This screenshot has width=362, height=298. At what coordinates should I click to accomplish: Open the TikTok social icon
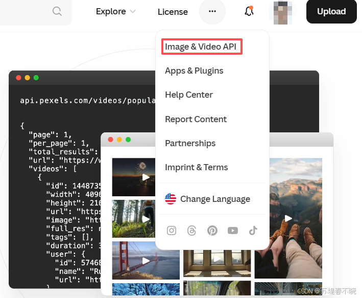coord(253,231)
